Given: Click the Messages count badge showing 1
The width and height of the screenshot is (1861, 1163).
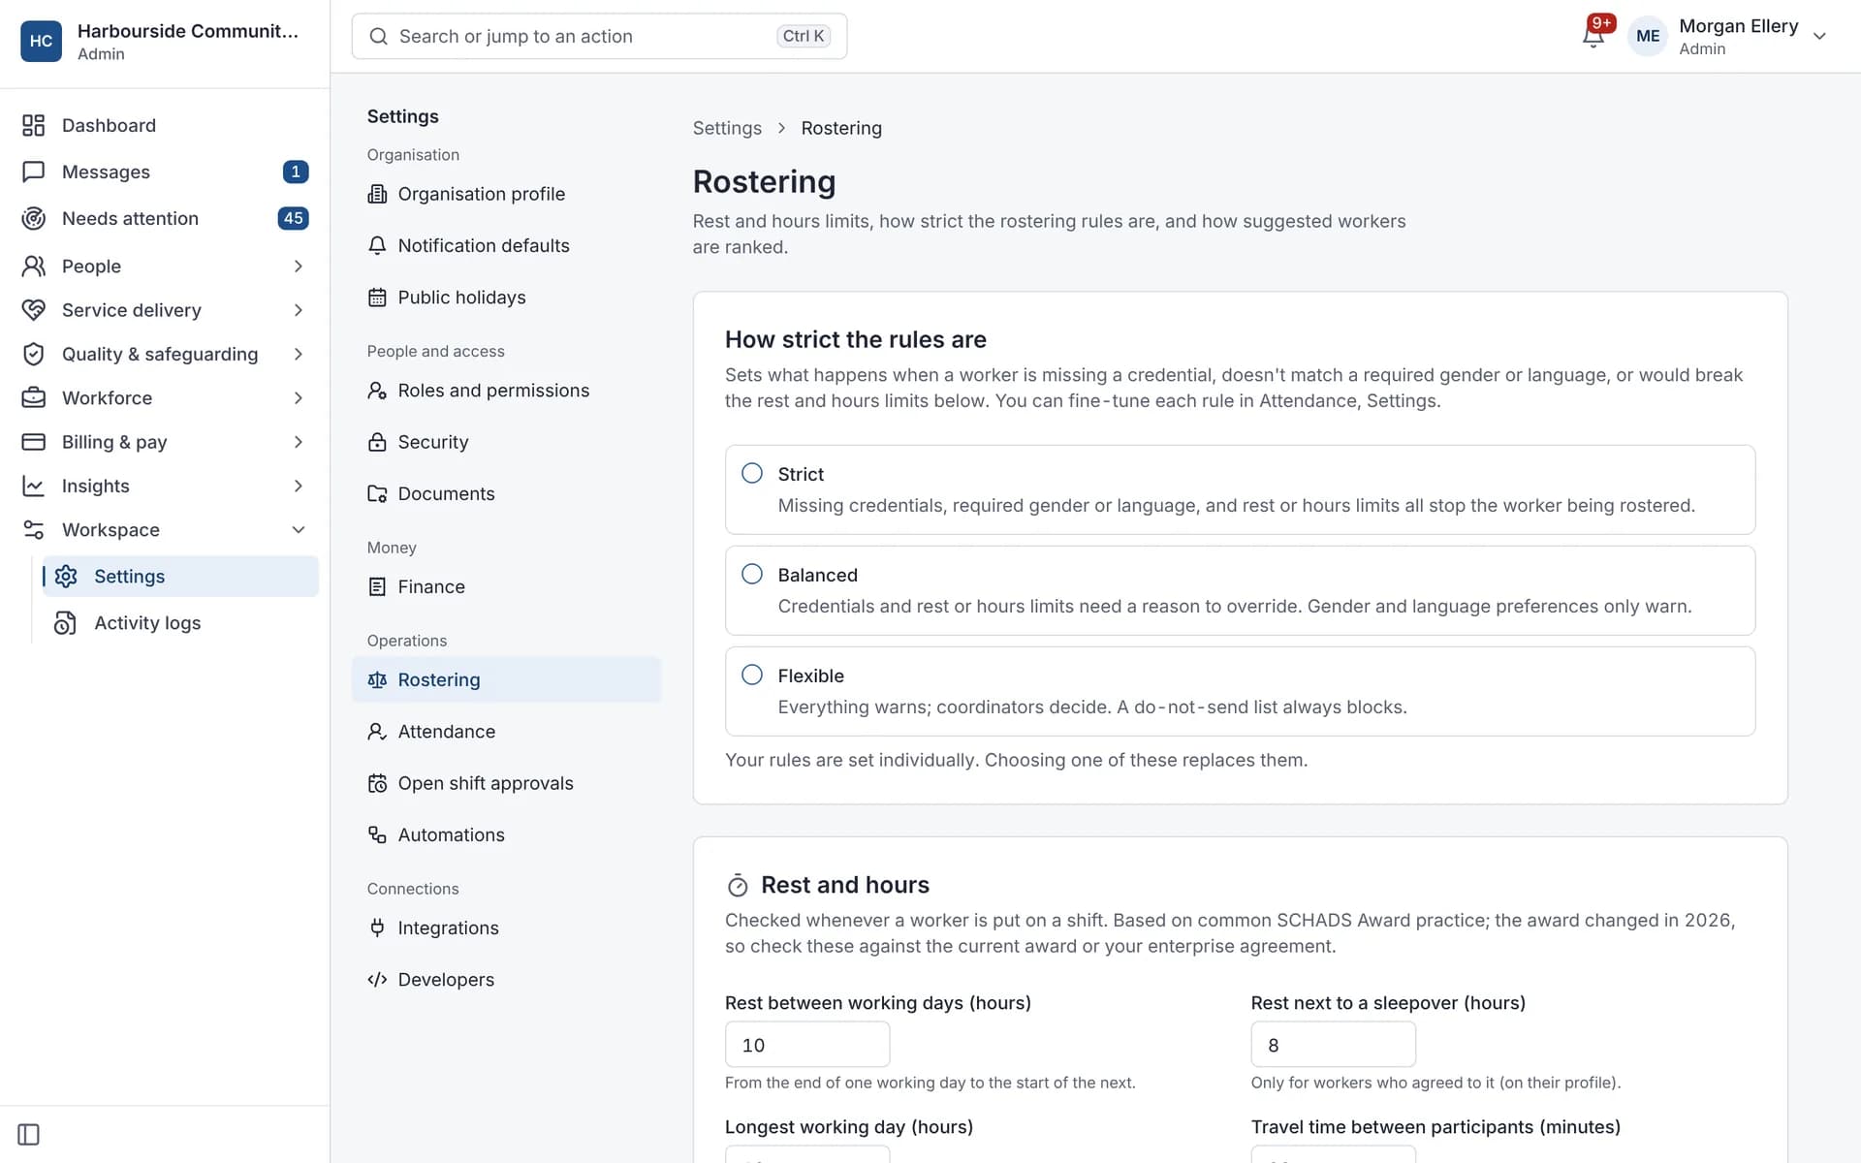Looking at the screenshot, I should tap(296, 172).
